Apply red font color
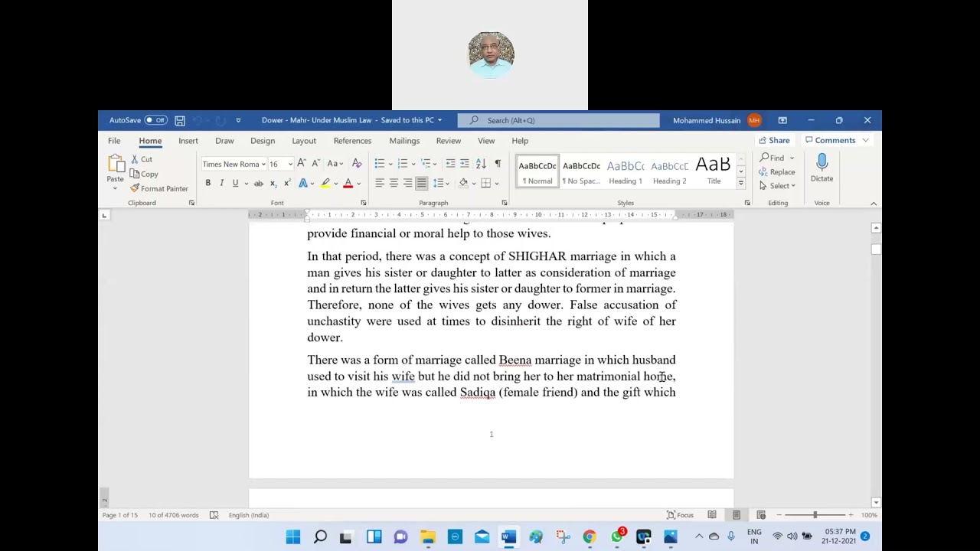This screenshot has height=551, width=980. click(x=348, y=183)
